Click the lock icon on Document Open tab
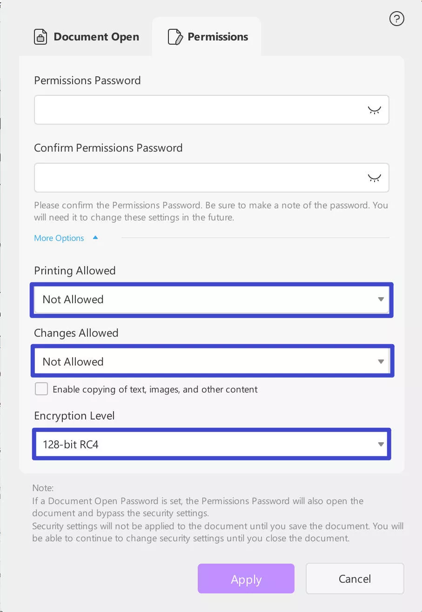Screen dimensions: 422x612 (40, 37)
